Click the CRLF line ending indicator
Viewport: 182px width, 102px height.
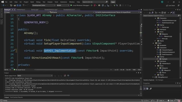click(x=139, y=70)
